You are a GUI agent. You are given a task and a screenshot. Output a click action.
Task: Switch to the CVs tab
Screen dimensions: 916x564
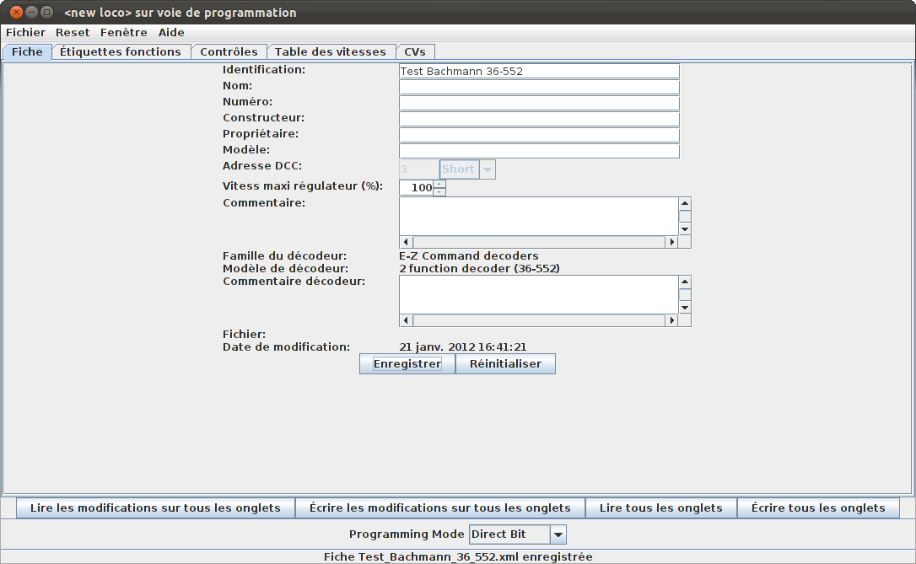pyautogui.click(x=415, y=52)
